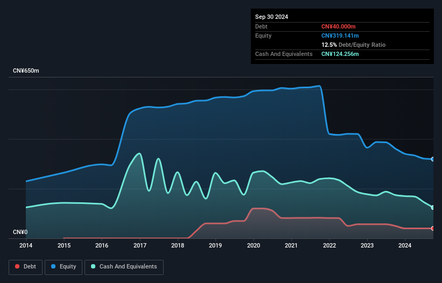442x283 pixels.
Task: Click the 2024 x-axis label
Action: (x=405, y=245)
